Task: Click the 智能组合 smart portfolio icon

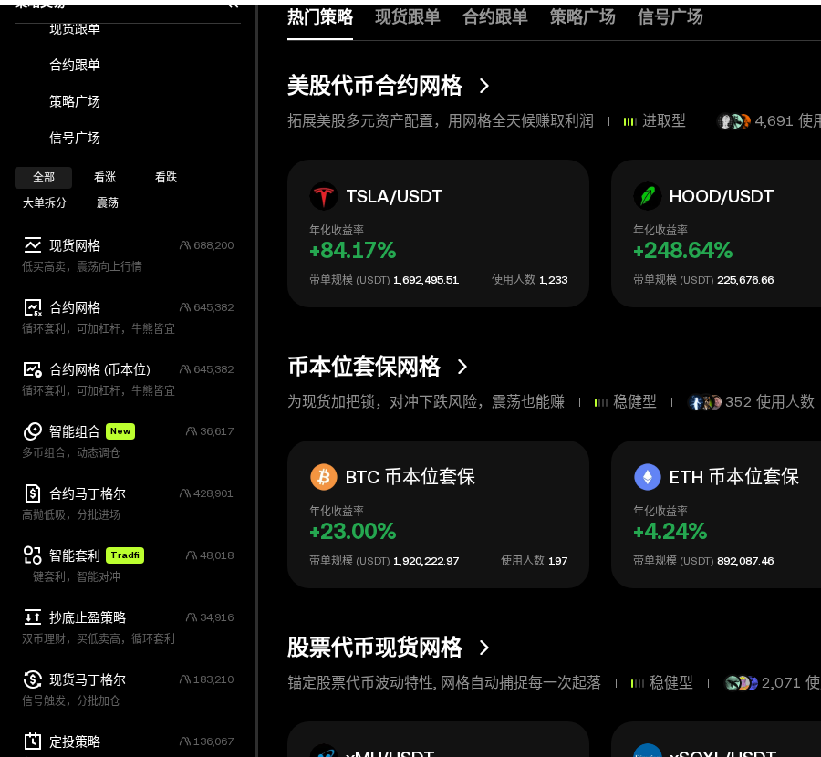Action: 33,431
